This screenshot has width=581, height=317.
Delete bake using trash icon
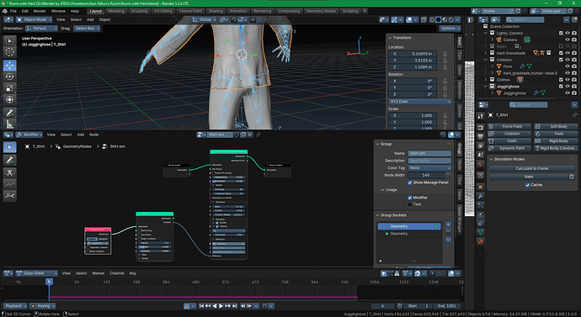tap(572, 177)
